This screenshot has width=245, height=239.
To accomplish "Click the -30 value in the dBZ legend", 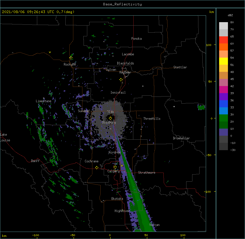I will pyautogui.click(x=233, y=150).
